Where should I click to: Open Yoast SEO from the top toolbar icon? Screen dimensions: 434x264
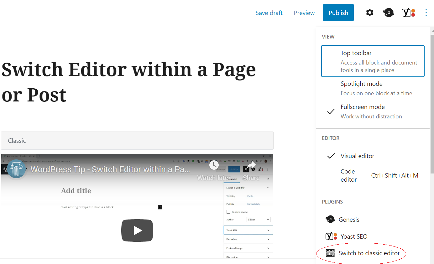408,13
